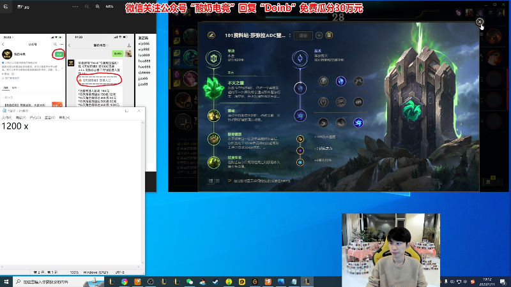Click the pencil edit icon beside rune page name
Image resolution: width=511 pixels, height=287 pixels.
point(211,35)
